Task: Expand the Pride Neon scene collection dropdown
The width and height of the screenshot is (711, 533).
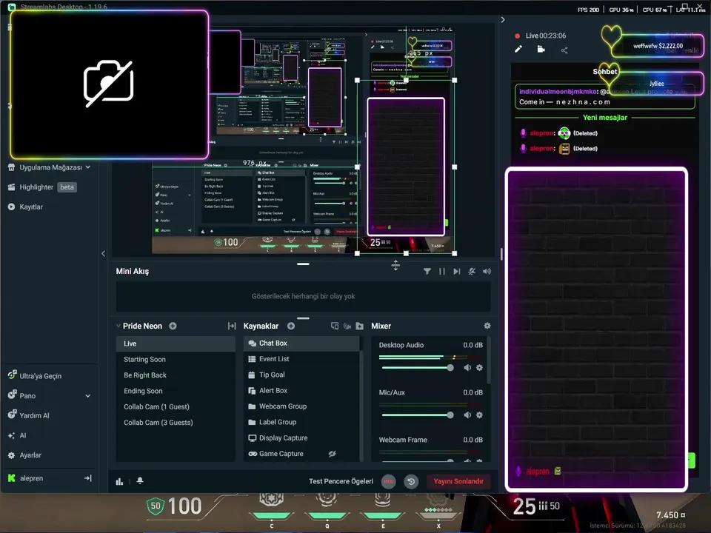Action: click(118, 326)
